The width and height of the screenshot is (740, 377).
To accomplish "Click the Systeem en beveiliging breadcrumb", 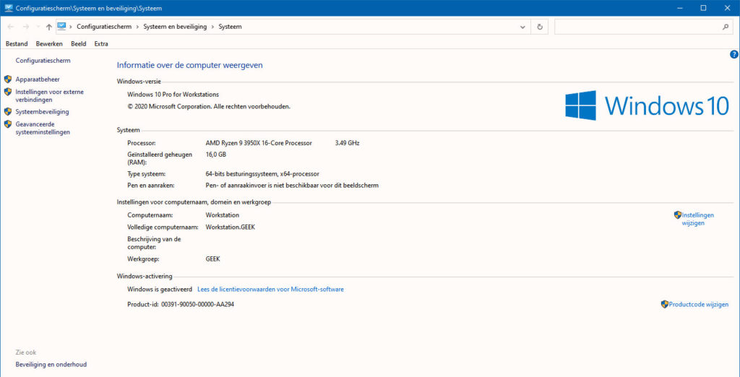I will (175, 27).
